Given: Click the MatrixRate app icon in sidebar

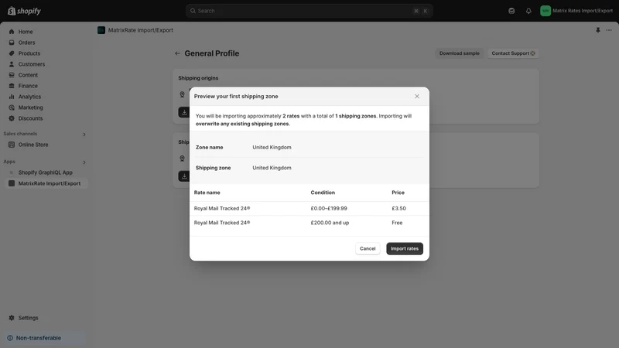Looking at the screenshot, I should click(12, 183).
